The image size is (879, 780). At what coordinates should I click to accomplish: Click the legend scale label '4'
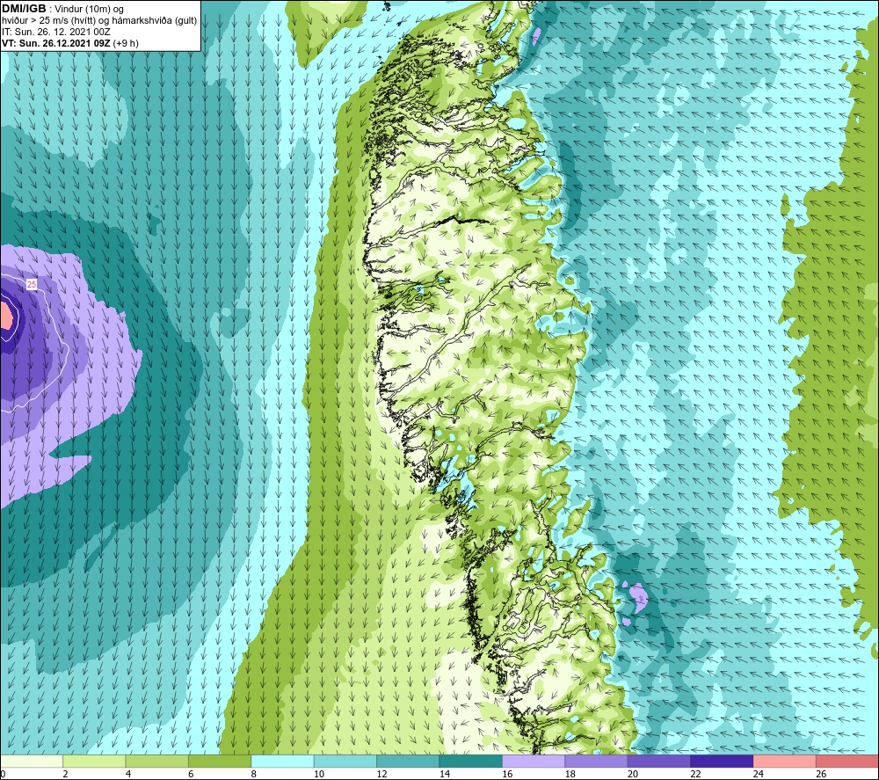click(128, 774)
